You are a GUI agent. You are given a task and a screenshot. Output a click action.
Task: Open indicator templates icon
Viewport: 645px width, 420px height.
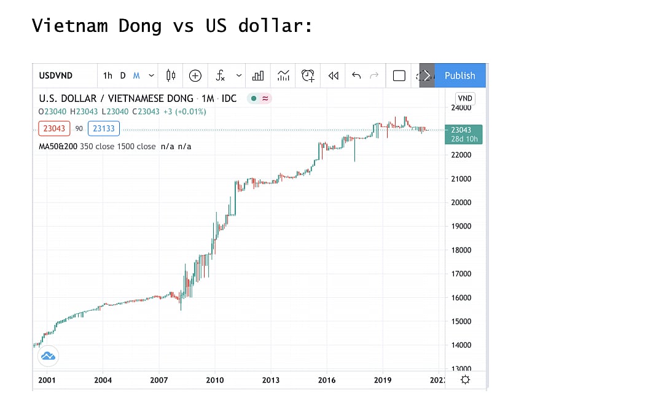point(283,76)
